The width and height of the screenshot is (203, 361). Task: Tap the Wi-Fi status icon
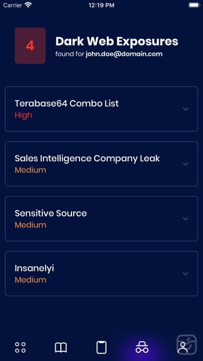tap(28, 5)
